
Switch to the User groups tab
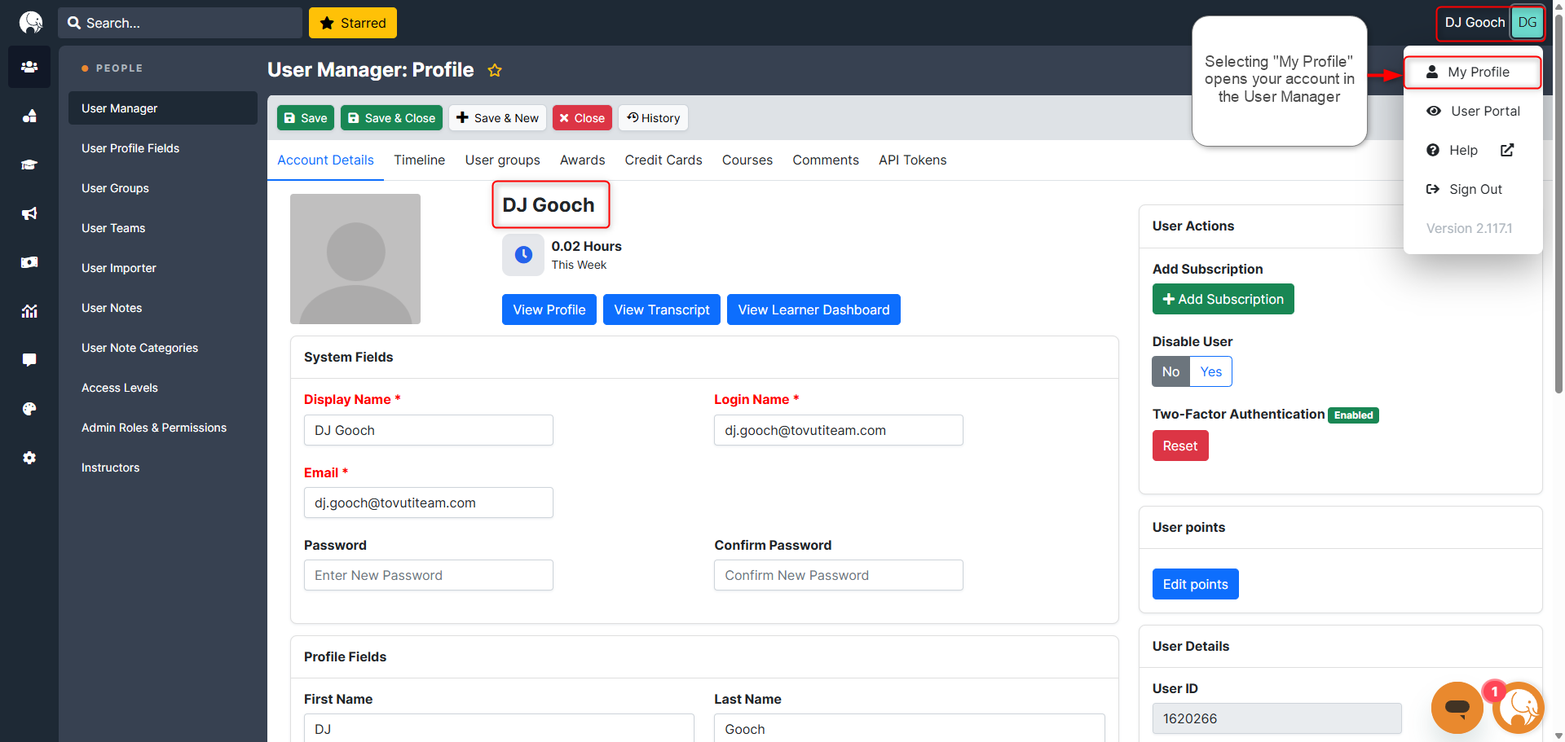(502, 160)
